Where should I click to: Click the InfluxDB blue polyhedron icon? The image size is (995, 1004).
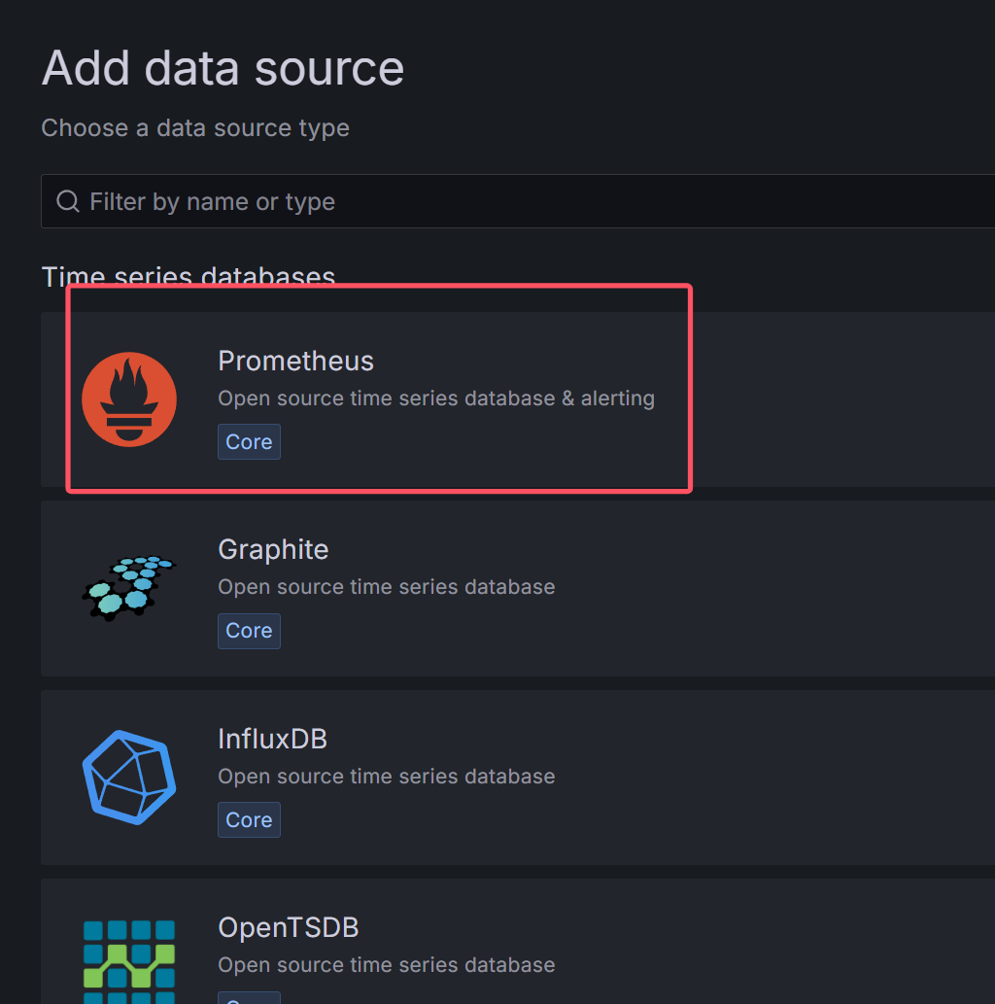pyautogui.click(x=129, y=777)
